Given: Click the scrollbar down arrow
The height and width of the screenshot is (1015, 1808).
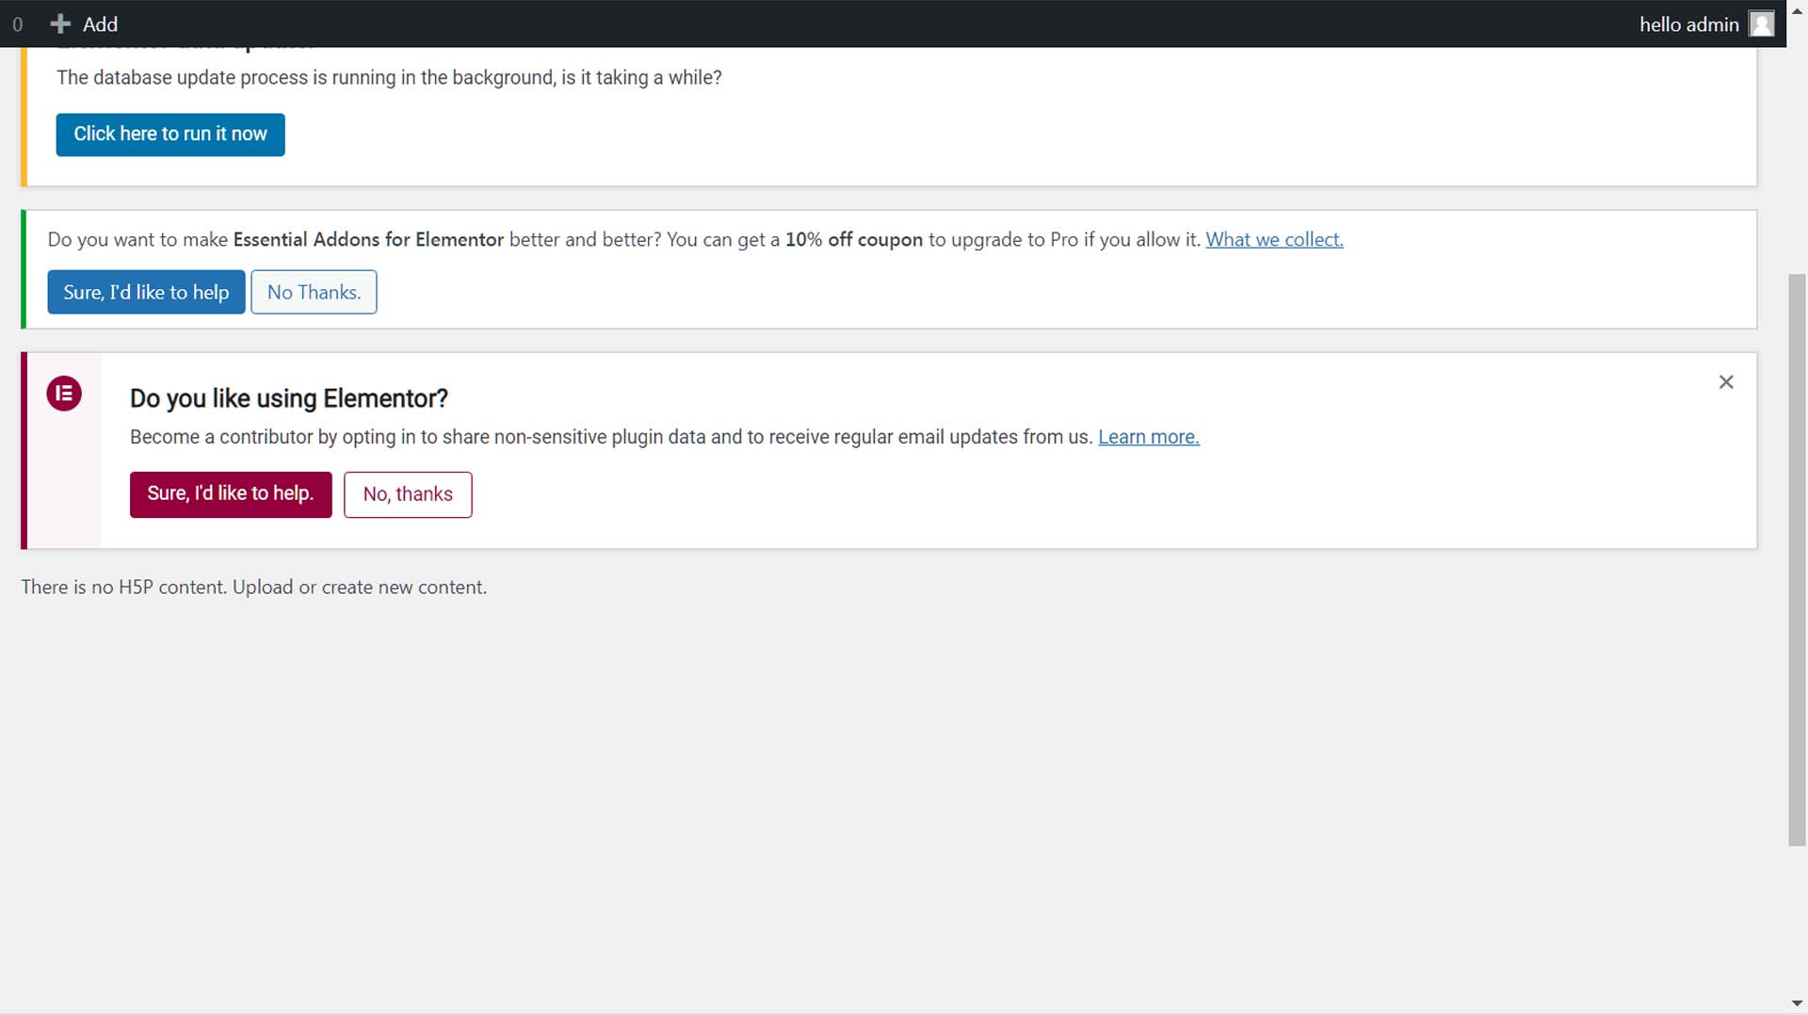Looking at the screenshot, I should [x=1797, y=1004].
